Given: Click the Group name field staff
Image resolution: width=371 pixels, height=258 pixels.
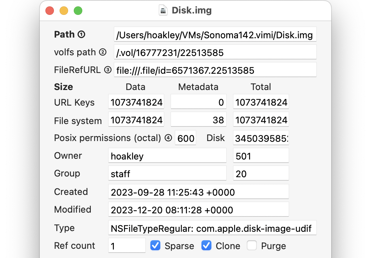Looking at the screenshot, I should click(x=167, y=174).
